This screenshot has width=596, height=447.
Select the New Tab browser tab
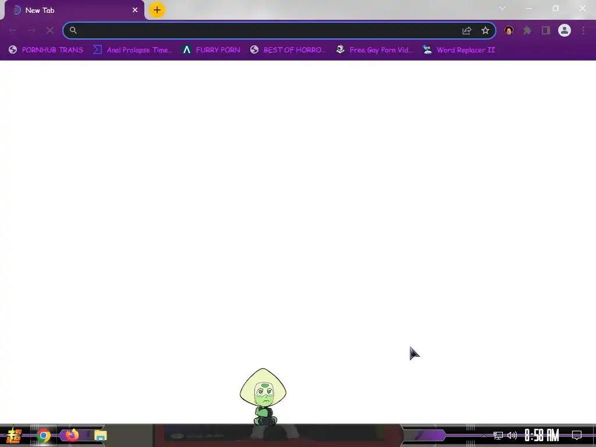74,10
